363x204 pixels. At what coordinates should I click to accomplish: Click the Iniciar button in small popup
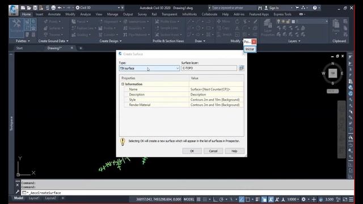(x=250, y=49)
